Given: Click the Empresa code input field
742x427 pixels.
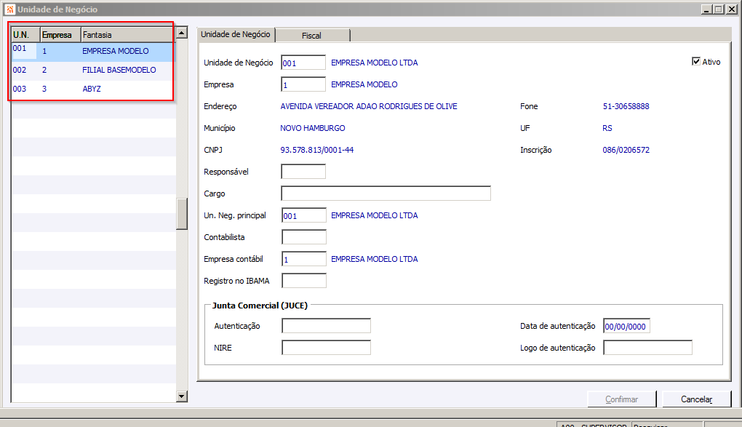Looking at the screenshot, I should click(x=303, y=84).
